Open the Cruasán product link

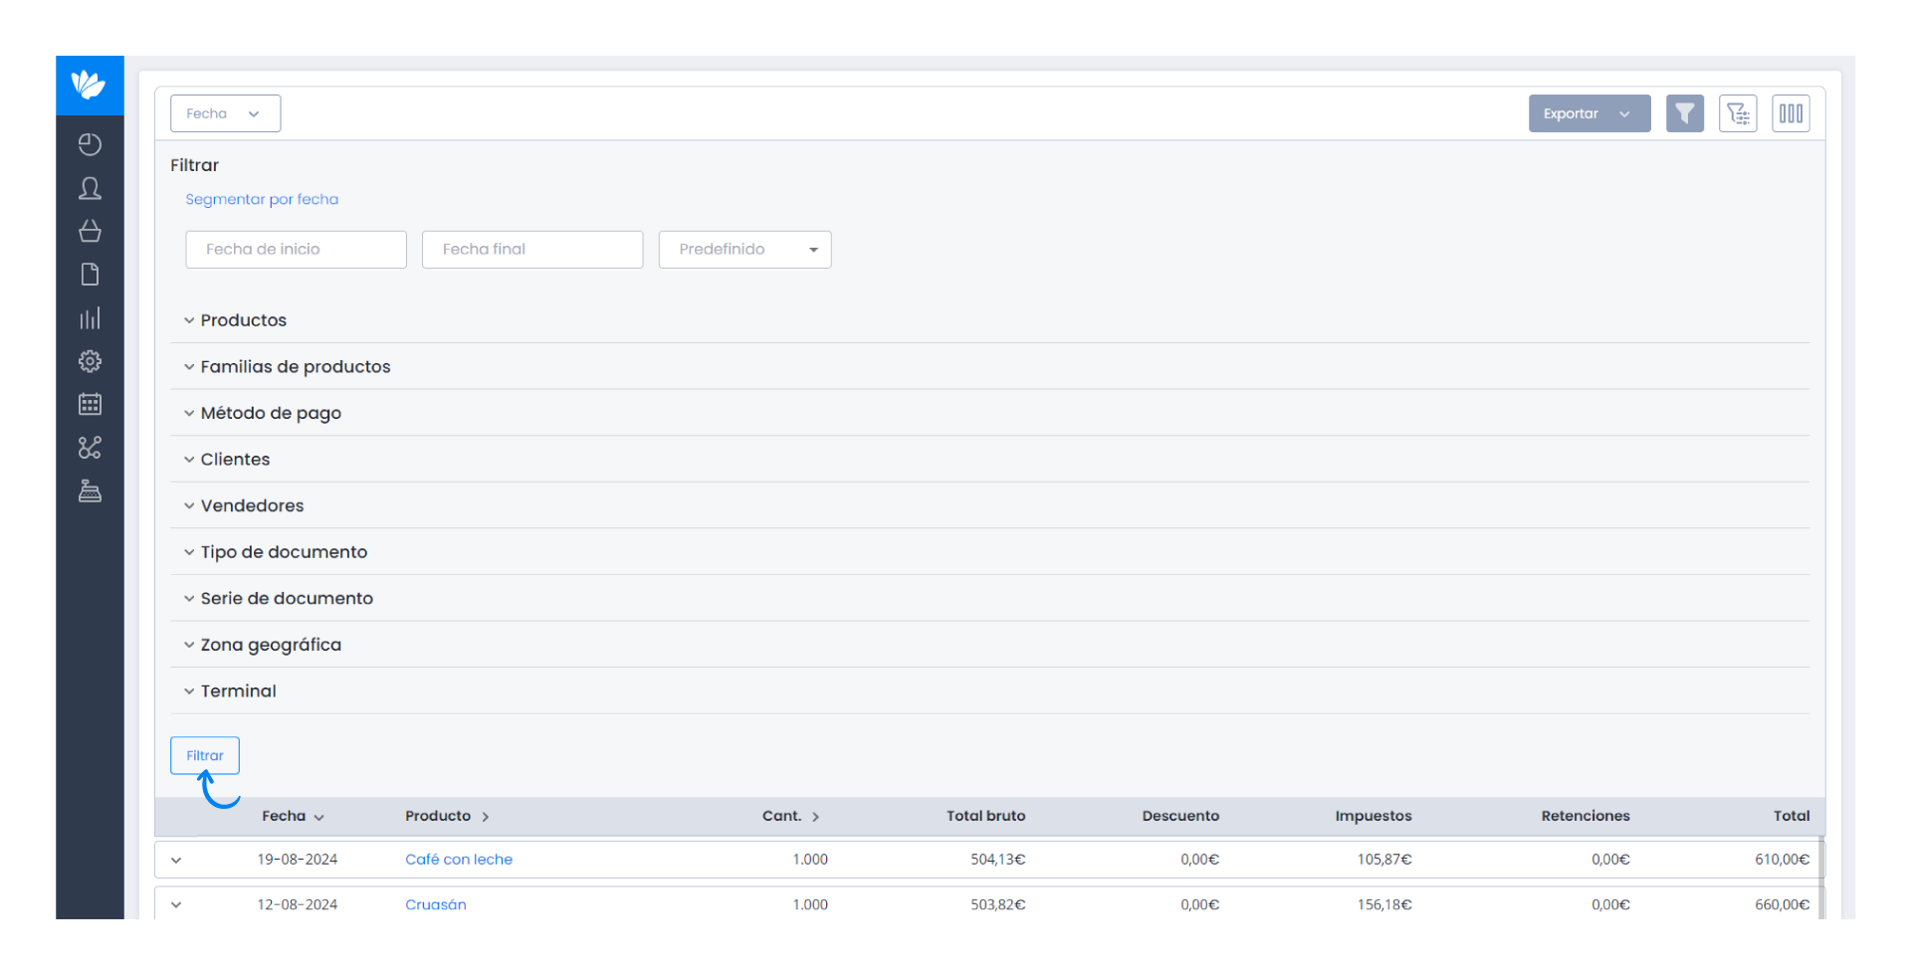tap(436, 904)
